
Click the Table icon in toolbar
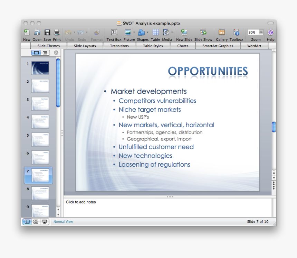click(x=155, y=33)
